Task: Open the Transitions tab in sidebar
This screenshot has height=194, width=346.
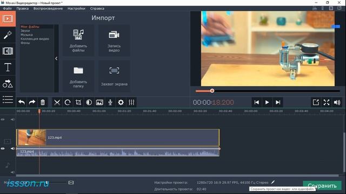Action: tap(8, 51)
